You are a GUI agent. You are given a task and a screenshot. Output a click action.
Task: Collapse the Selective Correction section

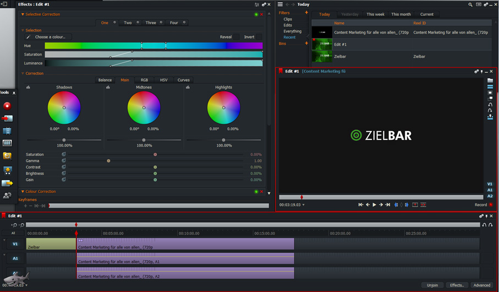click(x=23, y=14)
